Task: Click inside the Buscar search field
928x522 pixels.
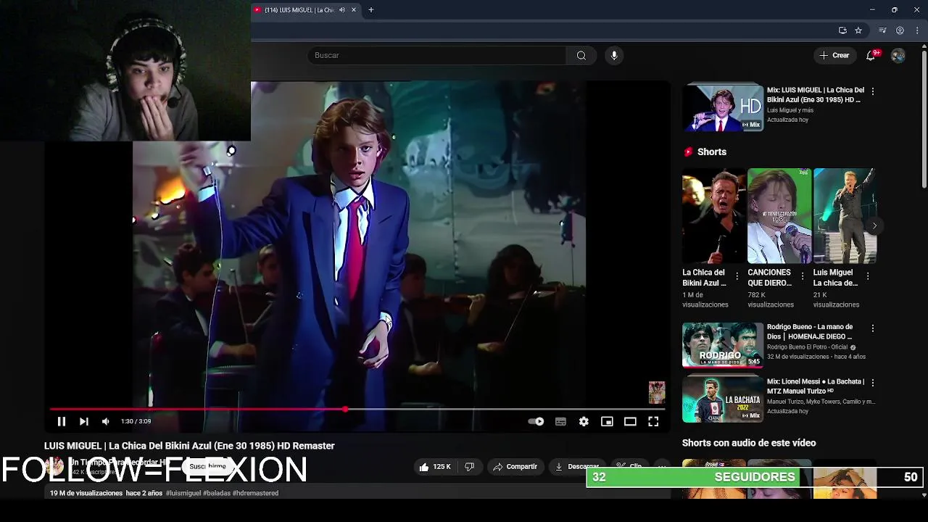Action: [x=437, y=55]
